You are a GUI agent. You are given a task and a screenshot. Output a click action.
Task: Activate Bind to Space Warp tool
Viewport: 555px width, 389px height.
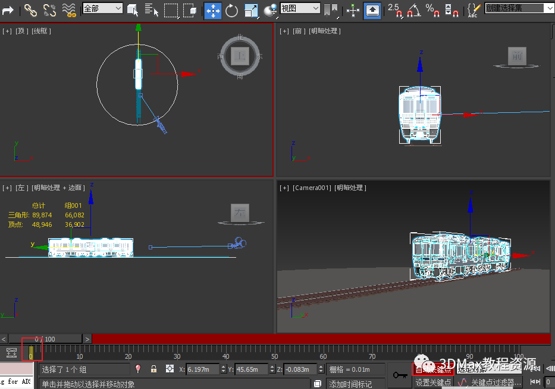pos(69,10)
